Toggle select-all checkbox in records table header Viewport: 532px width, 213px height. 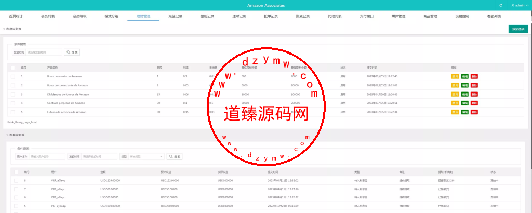[16, 172]
